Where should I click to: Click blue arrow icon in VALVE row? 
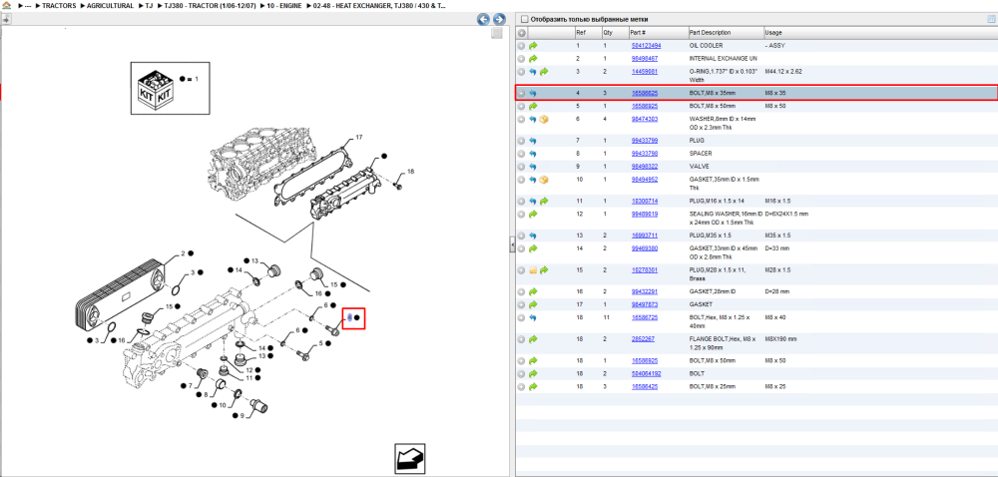[533, 167]
